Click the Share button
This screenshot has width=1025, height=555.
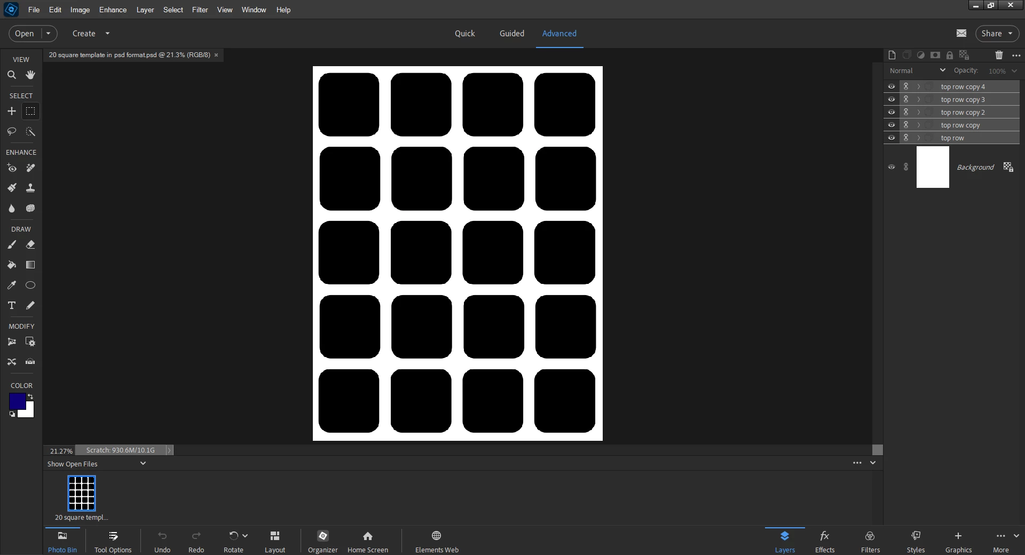click(x=997, y=33)
